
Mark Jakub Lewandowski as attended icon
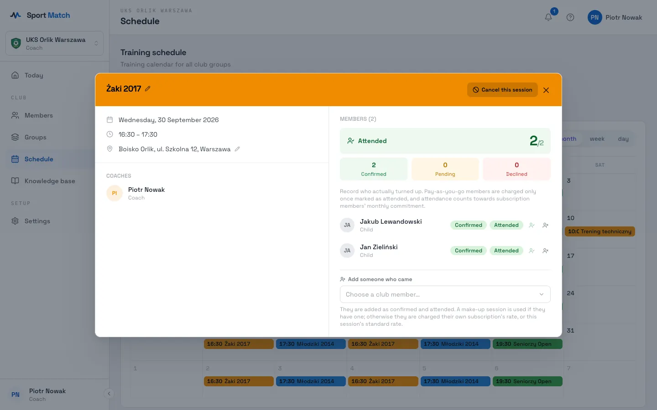[532, 225]
